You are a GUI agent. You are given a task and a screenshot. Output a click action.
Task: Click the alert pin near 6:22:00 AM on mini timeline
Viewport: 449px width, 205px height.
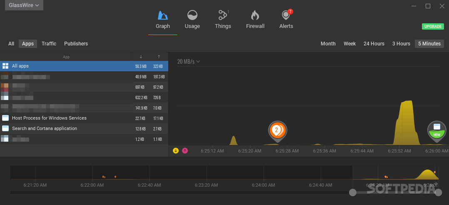(x=104, y=177)
